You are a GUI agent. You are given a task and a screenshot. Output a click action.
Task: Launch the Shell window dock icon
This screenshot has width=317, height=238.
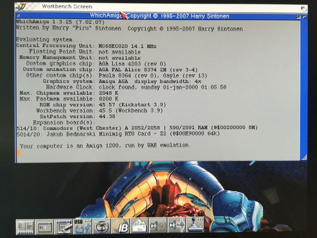click(x=45, y=227)
